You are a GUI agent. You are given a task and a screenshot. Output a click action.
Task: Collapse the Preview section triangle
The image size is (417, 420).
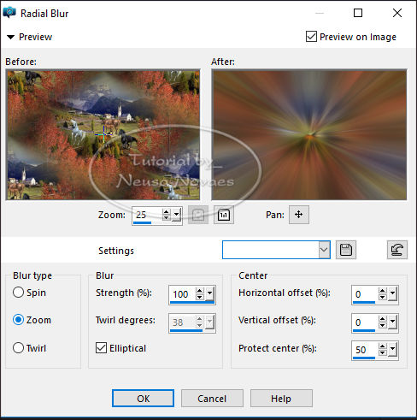pyautogui.click(x=10, y=37)
